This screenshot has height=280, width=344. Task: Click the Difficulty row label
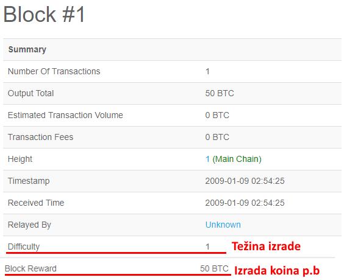[24, 247]
